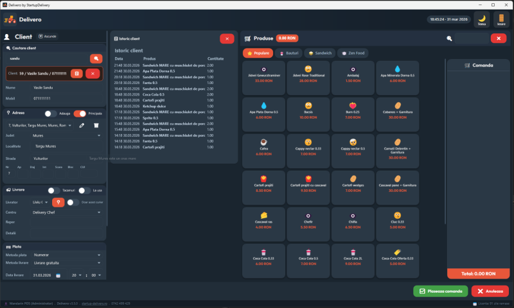Viewport: 514px width, 308px height.
Task: Click the orange courier location pin button
Action: coord(57,201)
